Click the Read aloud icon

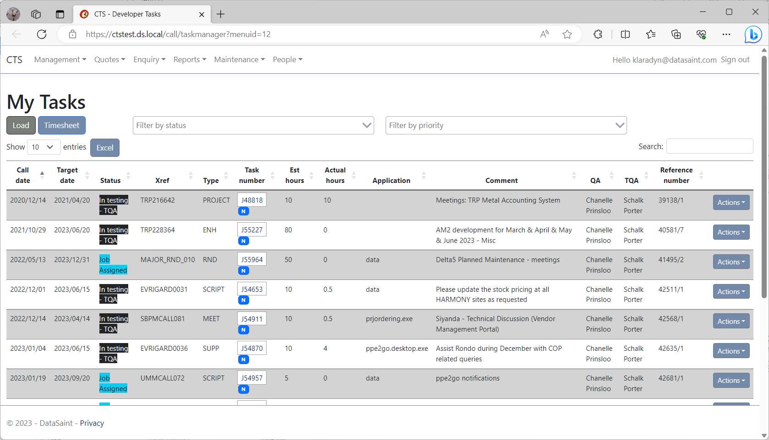(545, 34)
